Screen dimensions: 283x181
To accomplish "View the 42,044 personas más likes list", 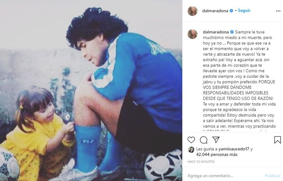I will (x=217, y=154).
